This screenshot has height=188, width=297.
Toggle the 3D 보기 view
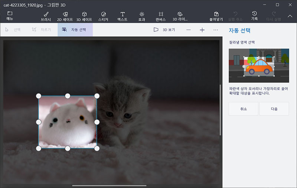(164, 30)
